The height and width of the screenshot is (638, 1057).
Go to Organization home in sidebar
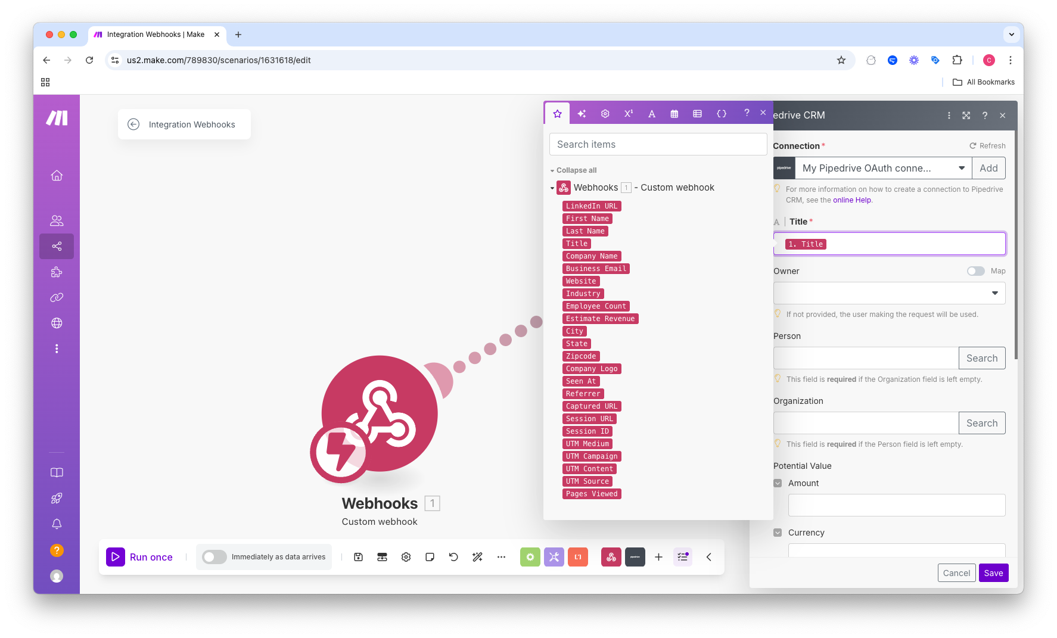pyautogui.click(x=57, y=175)
